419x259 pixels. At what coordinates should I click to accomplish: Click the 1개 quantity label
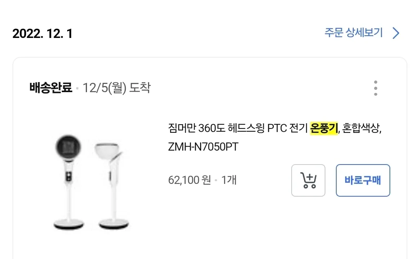pyautogui.click(x=229, y=180)
